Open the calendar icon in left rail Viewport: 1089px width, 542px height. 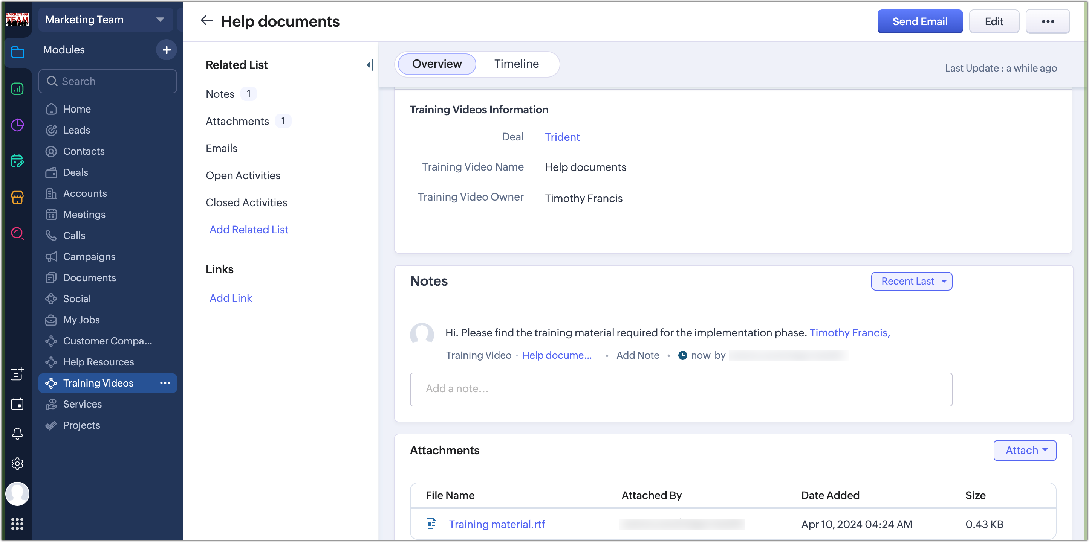(x=17, y=403)
